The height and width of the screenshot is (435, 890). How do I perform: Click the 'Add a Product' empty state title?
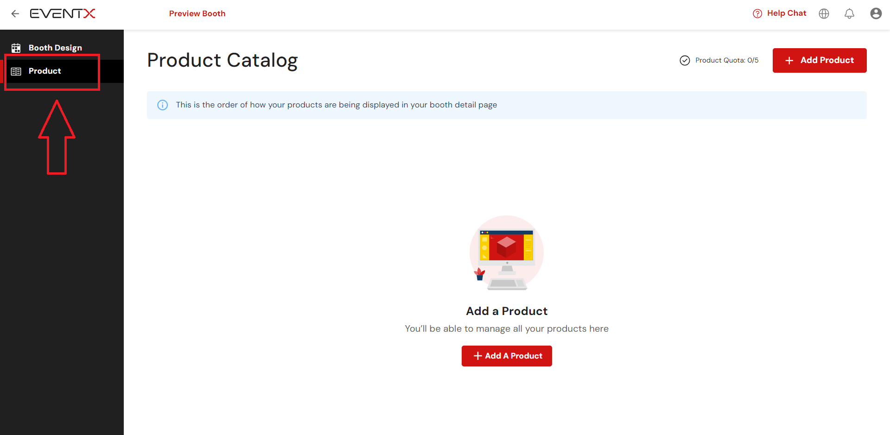[507, 311]
